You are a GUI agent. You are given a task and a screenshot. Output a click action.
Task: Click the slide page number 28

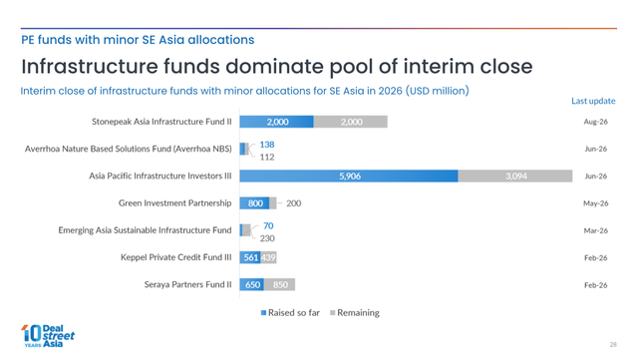(613, 345)
